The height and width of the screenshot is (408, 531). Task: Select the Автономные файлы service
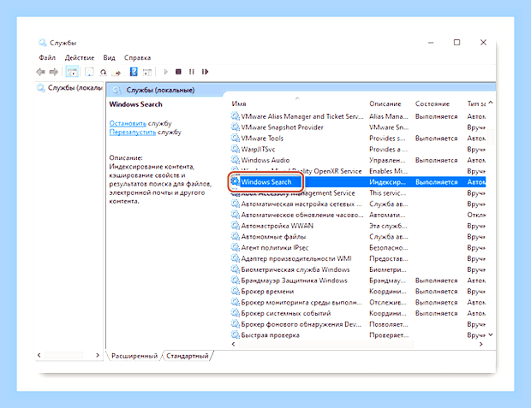(273, 236)
